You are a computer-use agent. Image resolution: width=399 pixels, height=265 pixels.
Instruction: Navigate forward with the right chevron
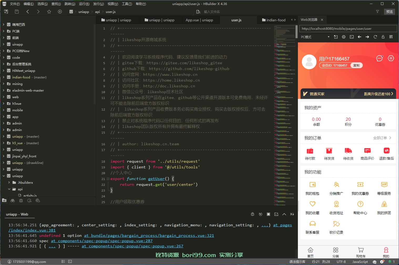(38, 12)
